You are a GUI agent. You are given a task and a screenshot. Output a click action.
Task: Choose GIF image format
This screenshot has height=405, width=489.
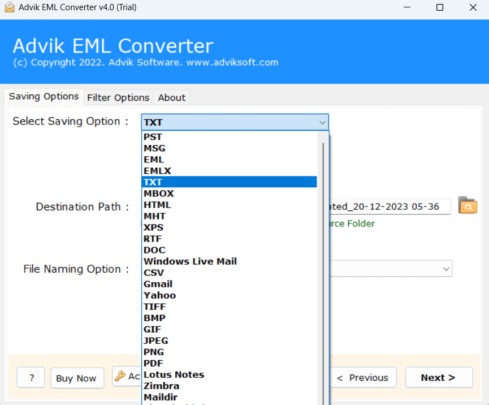(x=229, y=329)
